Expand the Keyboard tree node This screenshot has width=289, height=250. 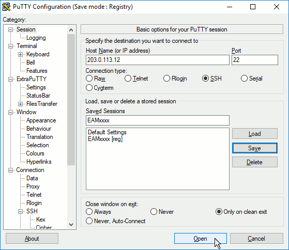point(21,54)
